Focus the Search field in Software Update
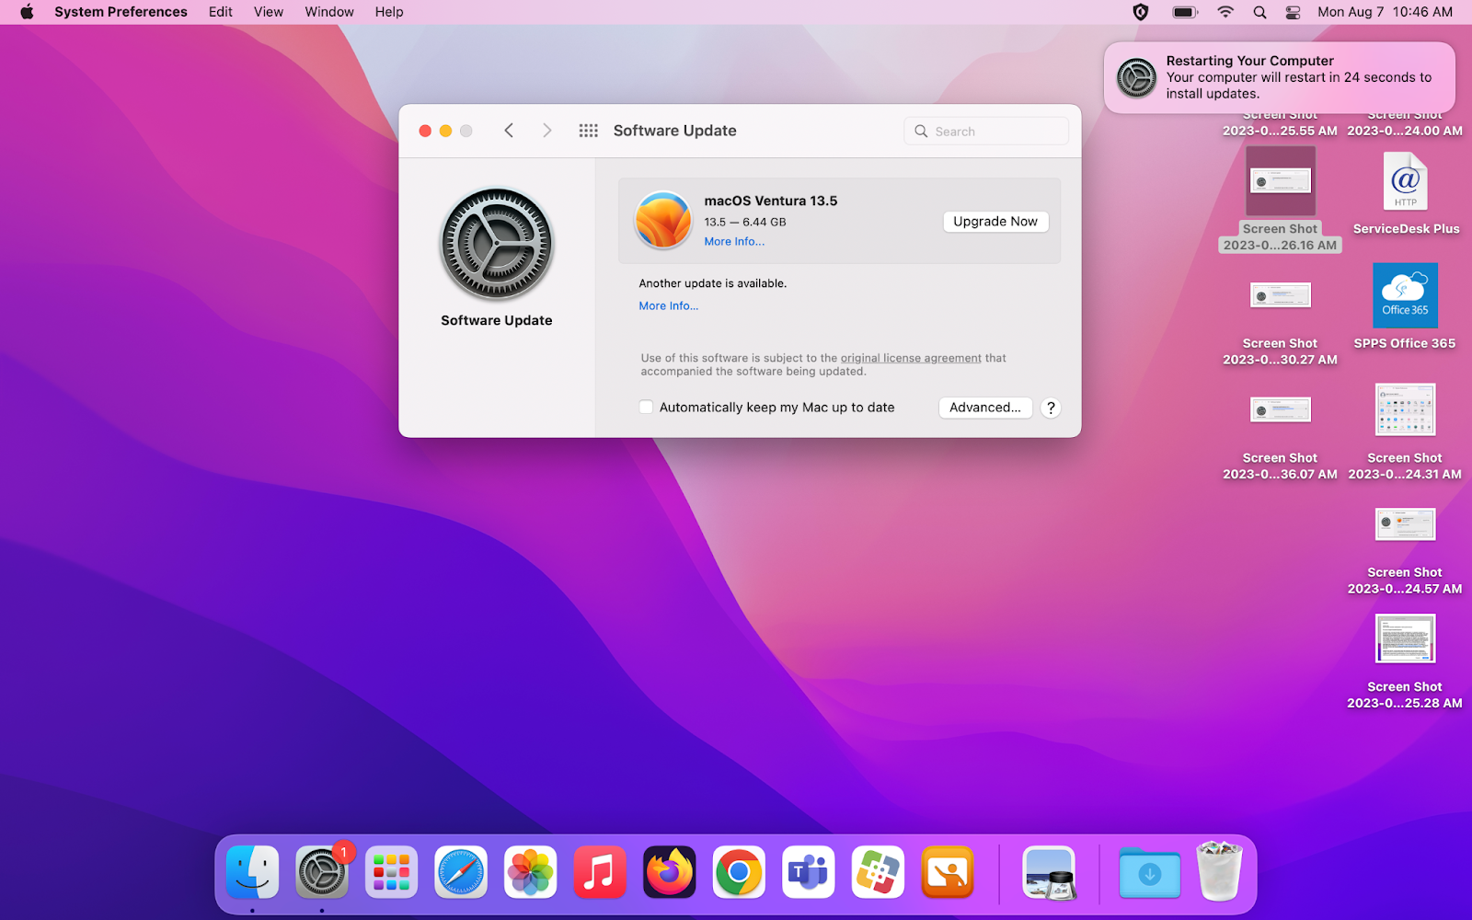This screenshot has height=920, width=1472. (986, 132)
